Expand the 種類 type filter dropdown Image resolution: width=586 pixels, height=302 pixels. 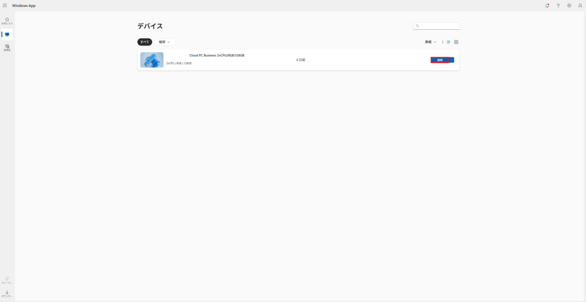165,42
